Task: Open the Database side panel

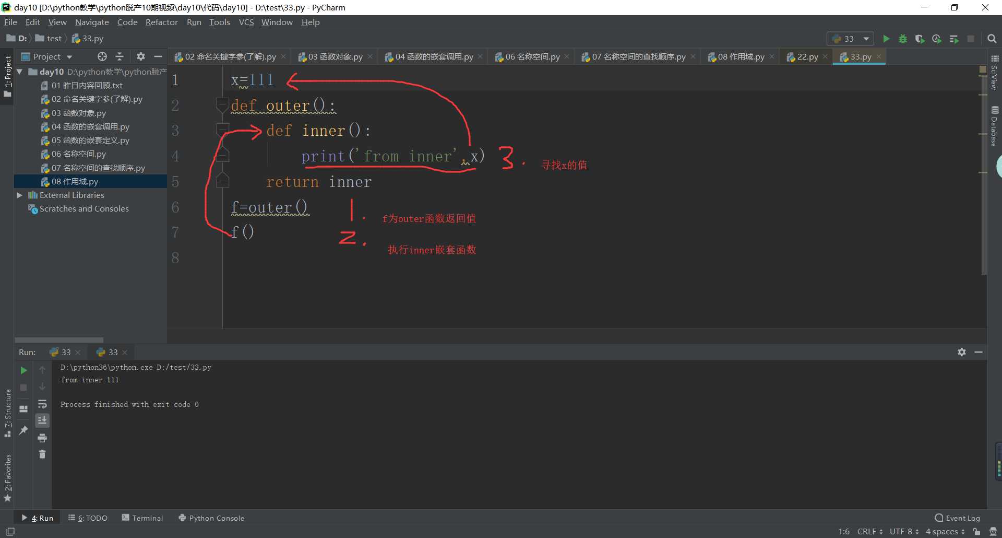Action: pos(995,126)
